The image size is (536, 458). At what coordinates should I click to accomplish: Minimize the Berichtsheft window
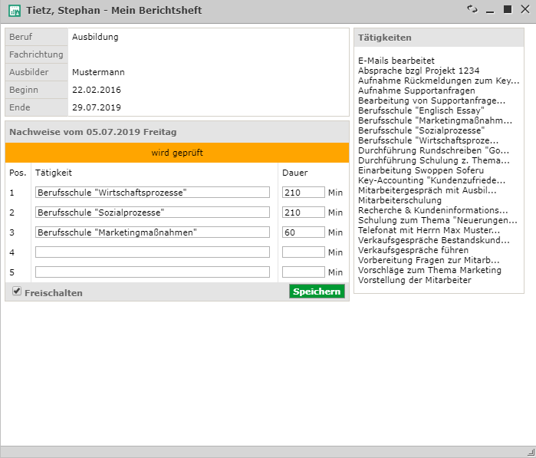(x=490, y=12)
